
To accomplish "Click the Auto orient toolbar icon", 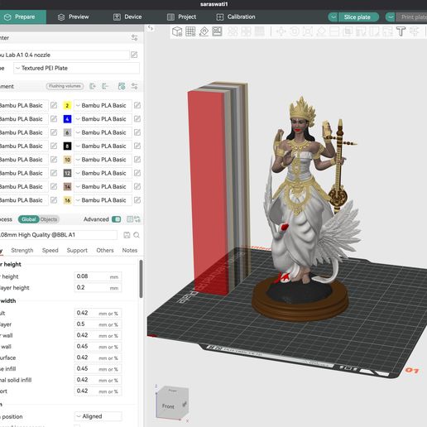I will [204, 31].
